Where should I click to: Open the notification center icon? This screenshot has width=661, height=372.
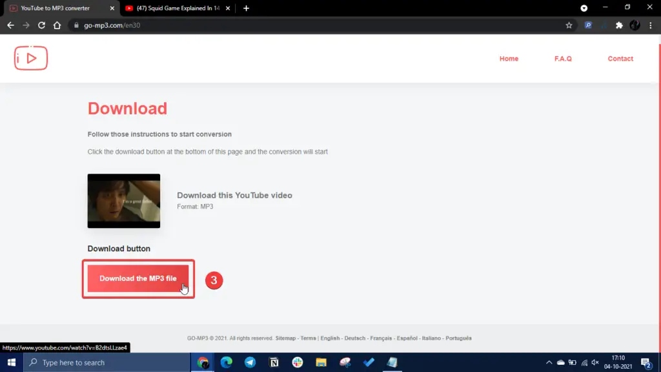[x=646, y=362]
